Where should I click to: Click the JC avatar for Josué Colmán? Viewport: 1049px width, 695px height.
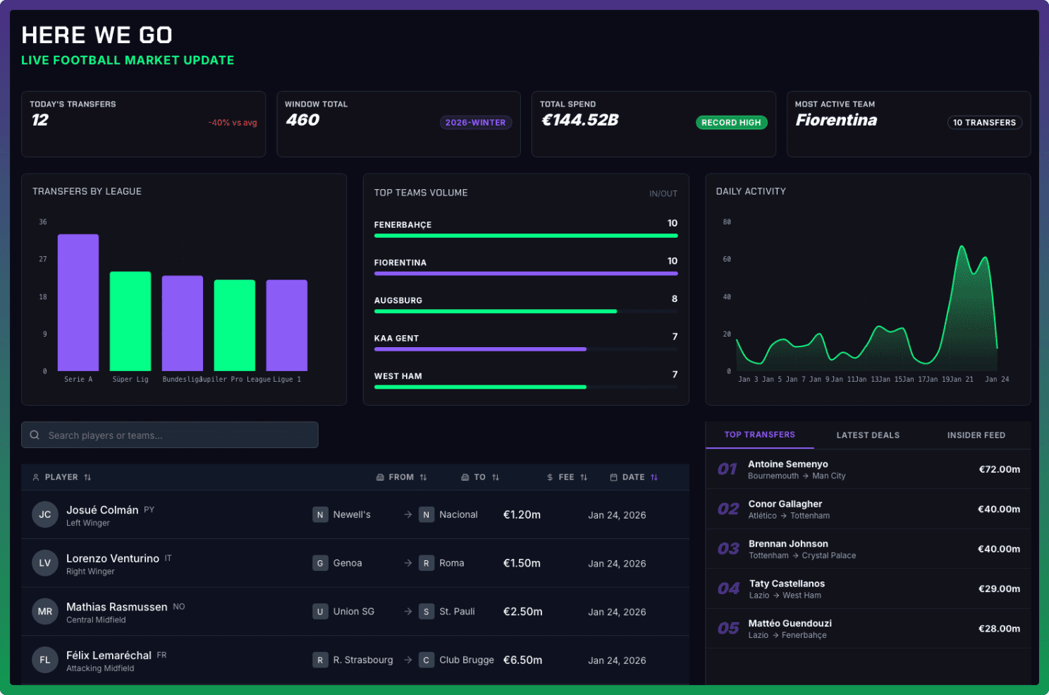pyautogui.click(x=45, y=515)
